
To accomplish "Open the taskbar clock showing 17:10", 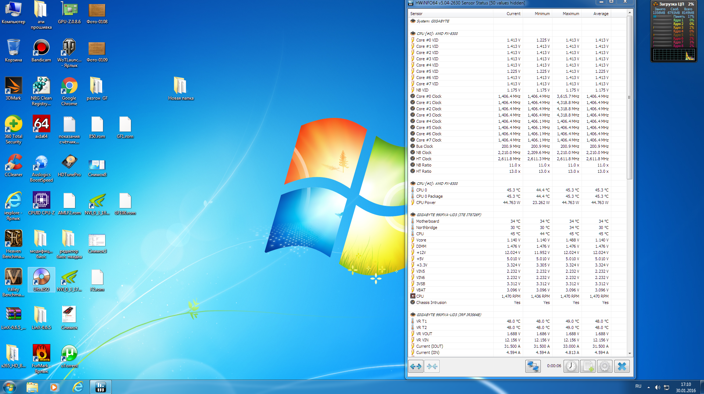I will [x=686, y=387].
